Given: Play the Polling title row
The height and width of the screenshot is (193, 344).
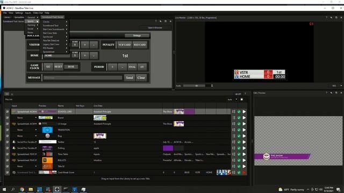Looking at the screenshot, I should (244, 148).
